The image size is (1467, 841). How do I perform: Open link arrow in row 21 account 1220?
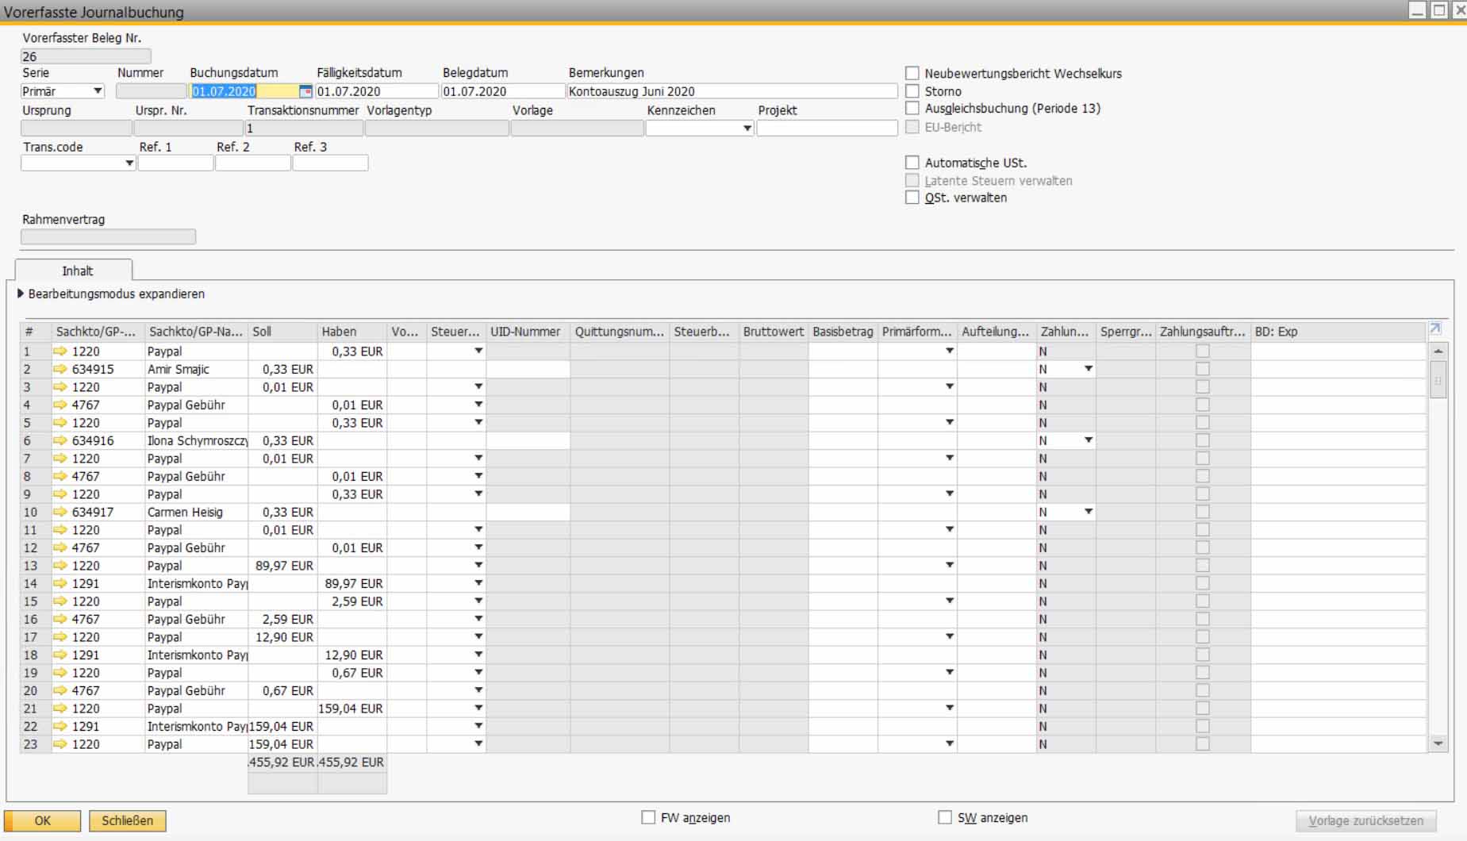pos(60,709)
